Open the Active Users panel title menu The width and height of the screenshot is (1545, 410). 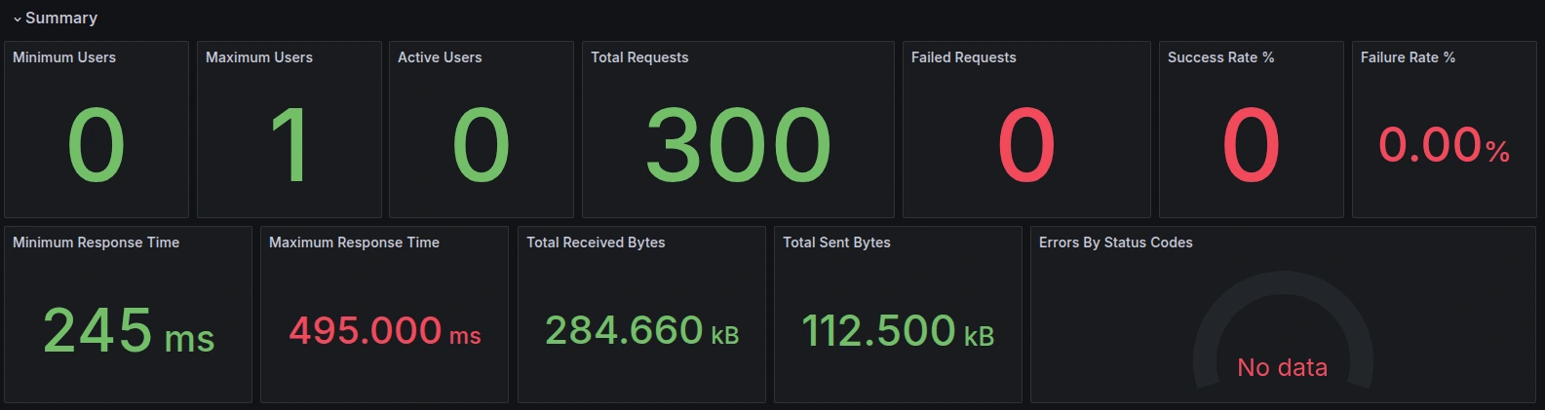point(440,57)
